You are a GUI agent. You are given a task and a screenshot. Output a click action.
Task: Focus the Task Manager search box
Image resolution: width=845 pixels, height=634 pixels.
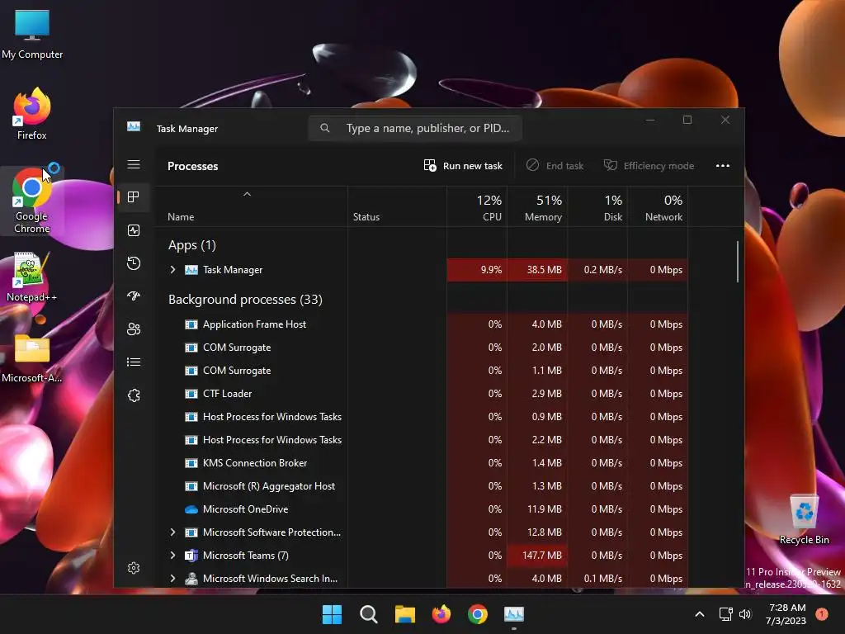click(x=415, y=128)
